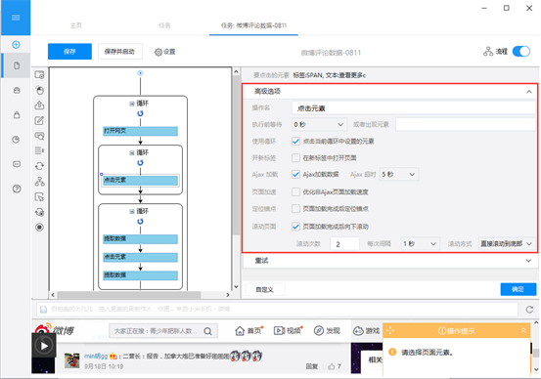This screenshot has width=541, height=379.
Task: Click the 滚动次数 input field showing 2
Action: (x=344, y=243)
